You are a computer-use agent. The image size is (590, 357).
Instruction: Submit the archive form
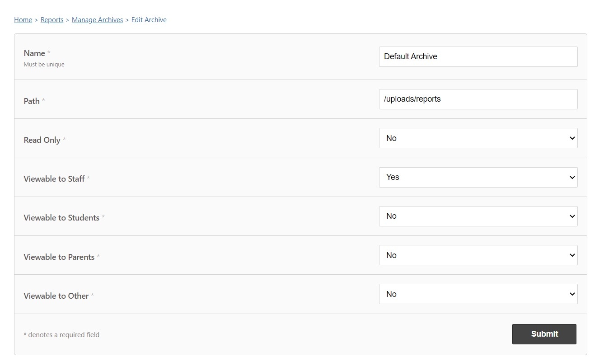coord(544,334)
